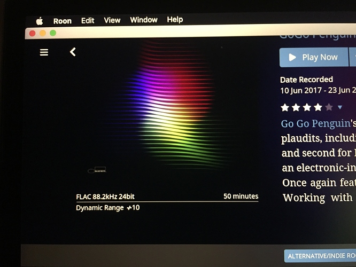Set rating to five stars
356x267 pixels.
(x=329, y=107)
